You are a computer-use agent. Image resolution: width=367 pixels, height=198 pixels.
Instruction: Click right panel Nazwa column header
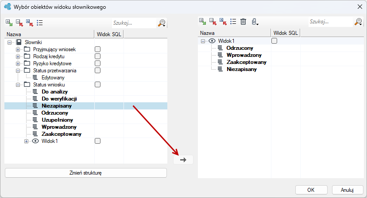(x=234, y=33)
